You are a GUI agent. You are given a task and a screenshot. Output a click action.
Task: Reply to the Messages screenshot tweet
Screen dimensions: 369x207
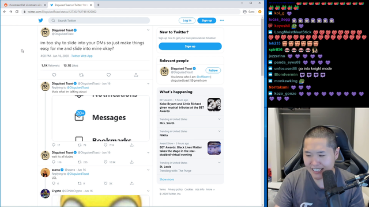pyautogui.click(x=54, y=145)
